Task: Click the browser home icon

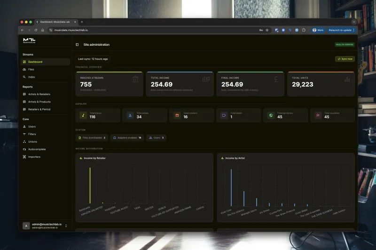Action: tap(42, 30)
